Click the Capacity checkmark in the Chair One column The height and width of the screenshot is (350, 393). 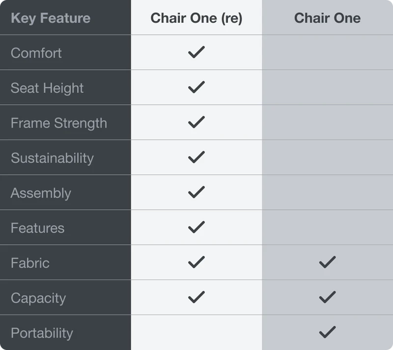(x=327, y=297)
